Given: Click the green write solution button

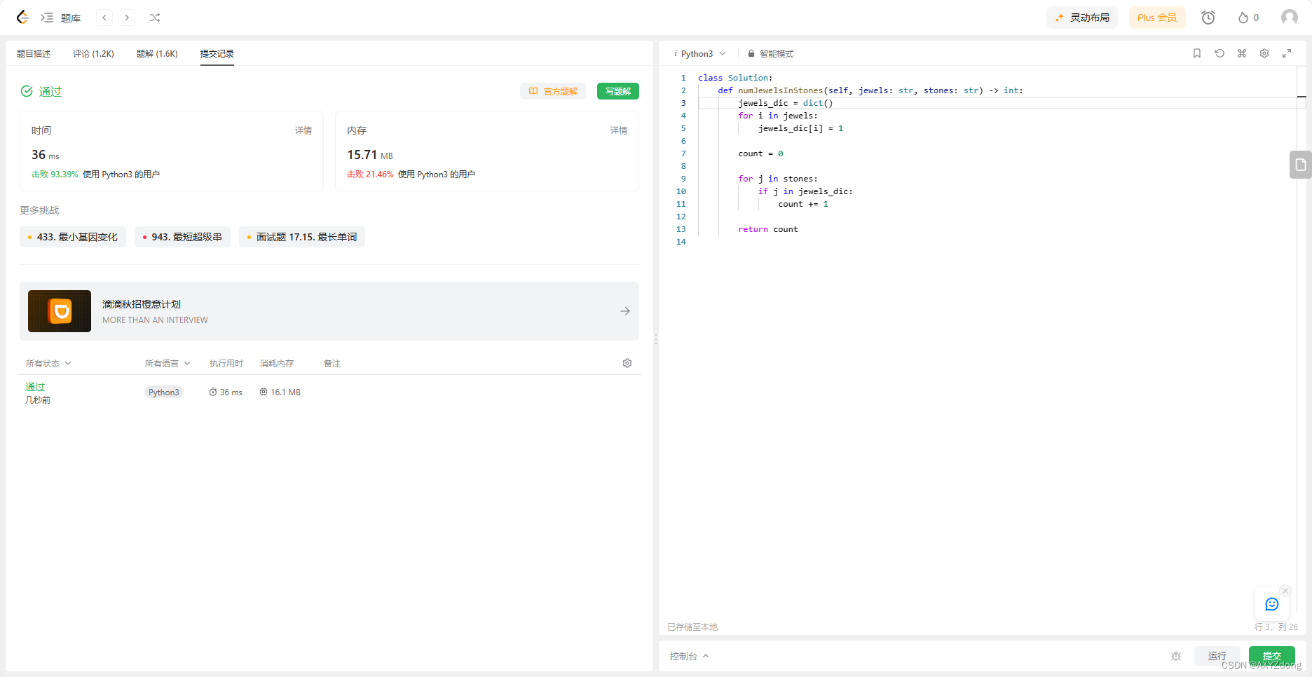Looking at the screenshot, I should [x=618, y=91].
